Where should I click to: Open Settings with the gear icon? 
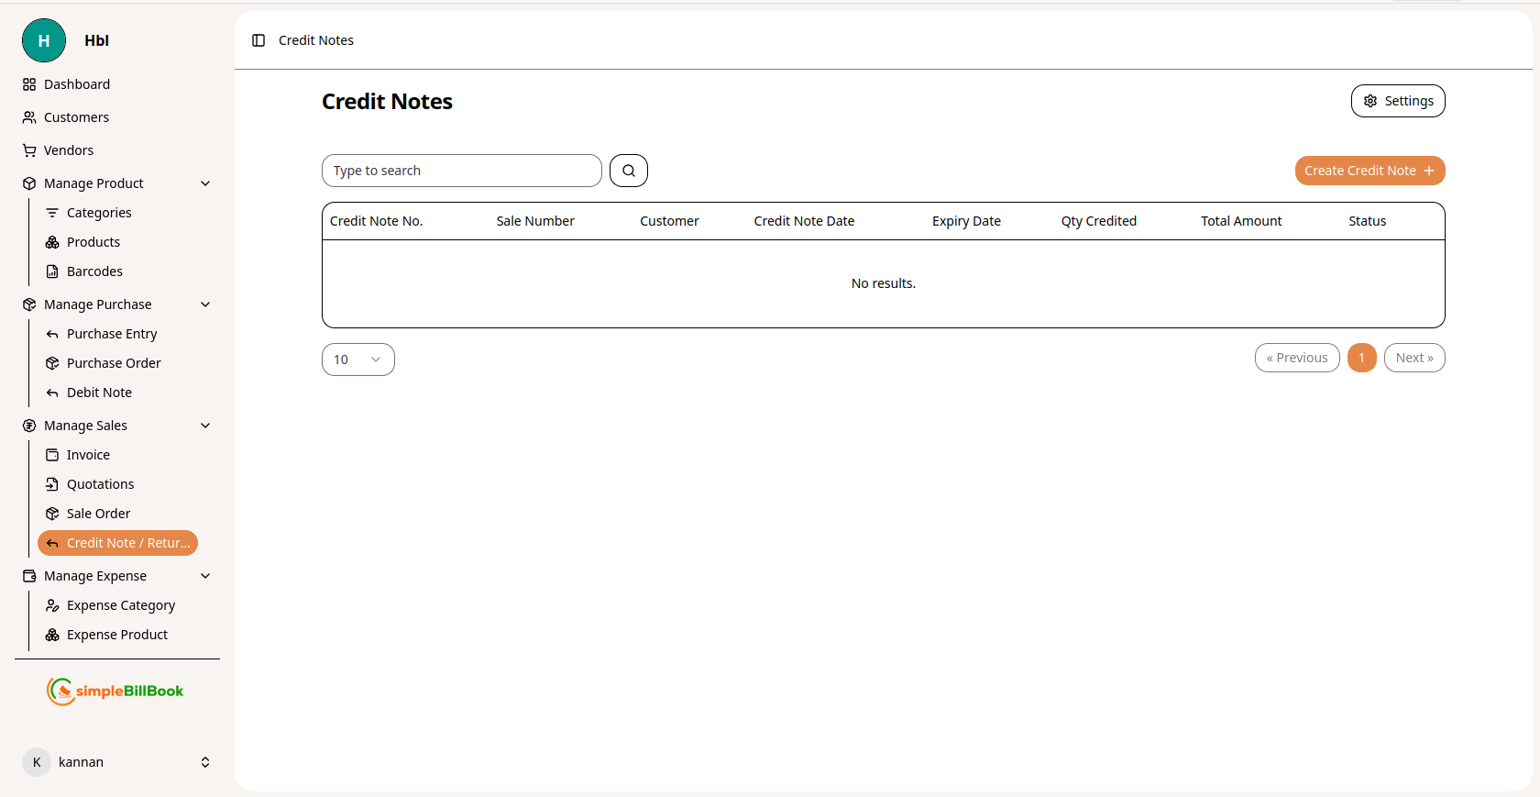(1397, 101)
